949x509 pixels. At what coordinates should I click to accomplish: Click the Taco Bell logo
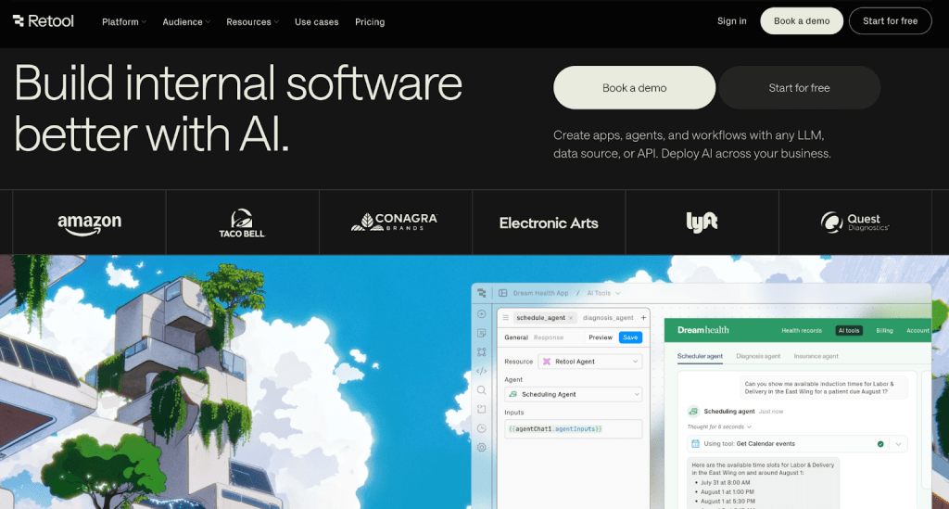pyautogui.click(x=242, y=223)
